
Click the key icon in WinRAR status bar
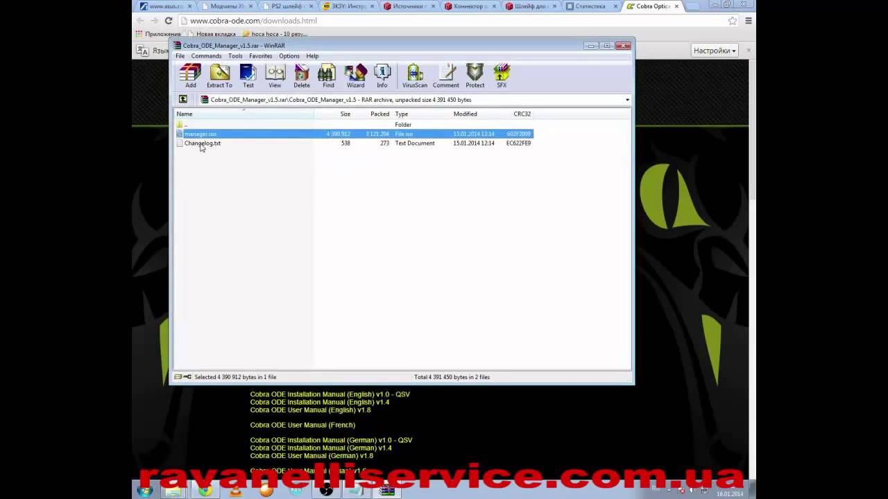[187, 377]
